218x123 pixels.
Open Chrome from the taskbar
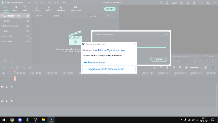[12, 120]
